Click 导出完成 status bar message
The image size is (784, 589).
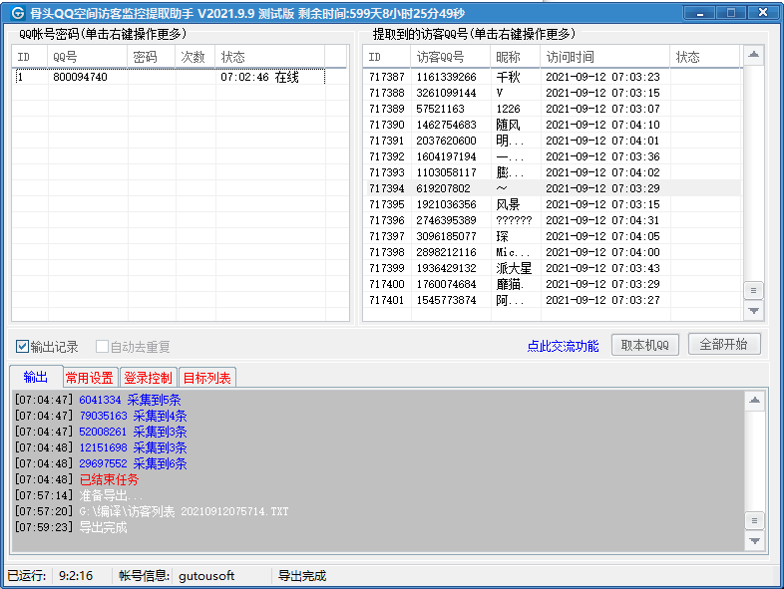click(x=302, y=576)
